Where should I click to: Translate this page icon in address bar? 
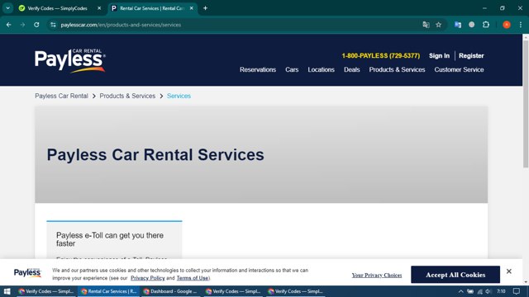point(426,25)
